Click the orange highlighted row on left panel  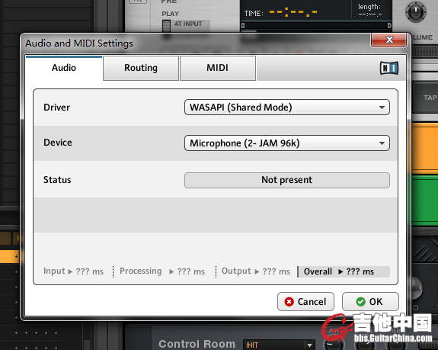coord(9,256)
